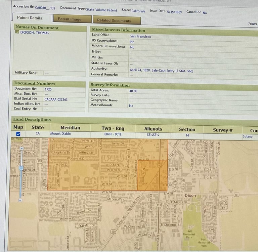This screenshot has width=258, height=252.
Task: Click the section 14 cell
Action: point(187,135)
